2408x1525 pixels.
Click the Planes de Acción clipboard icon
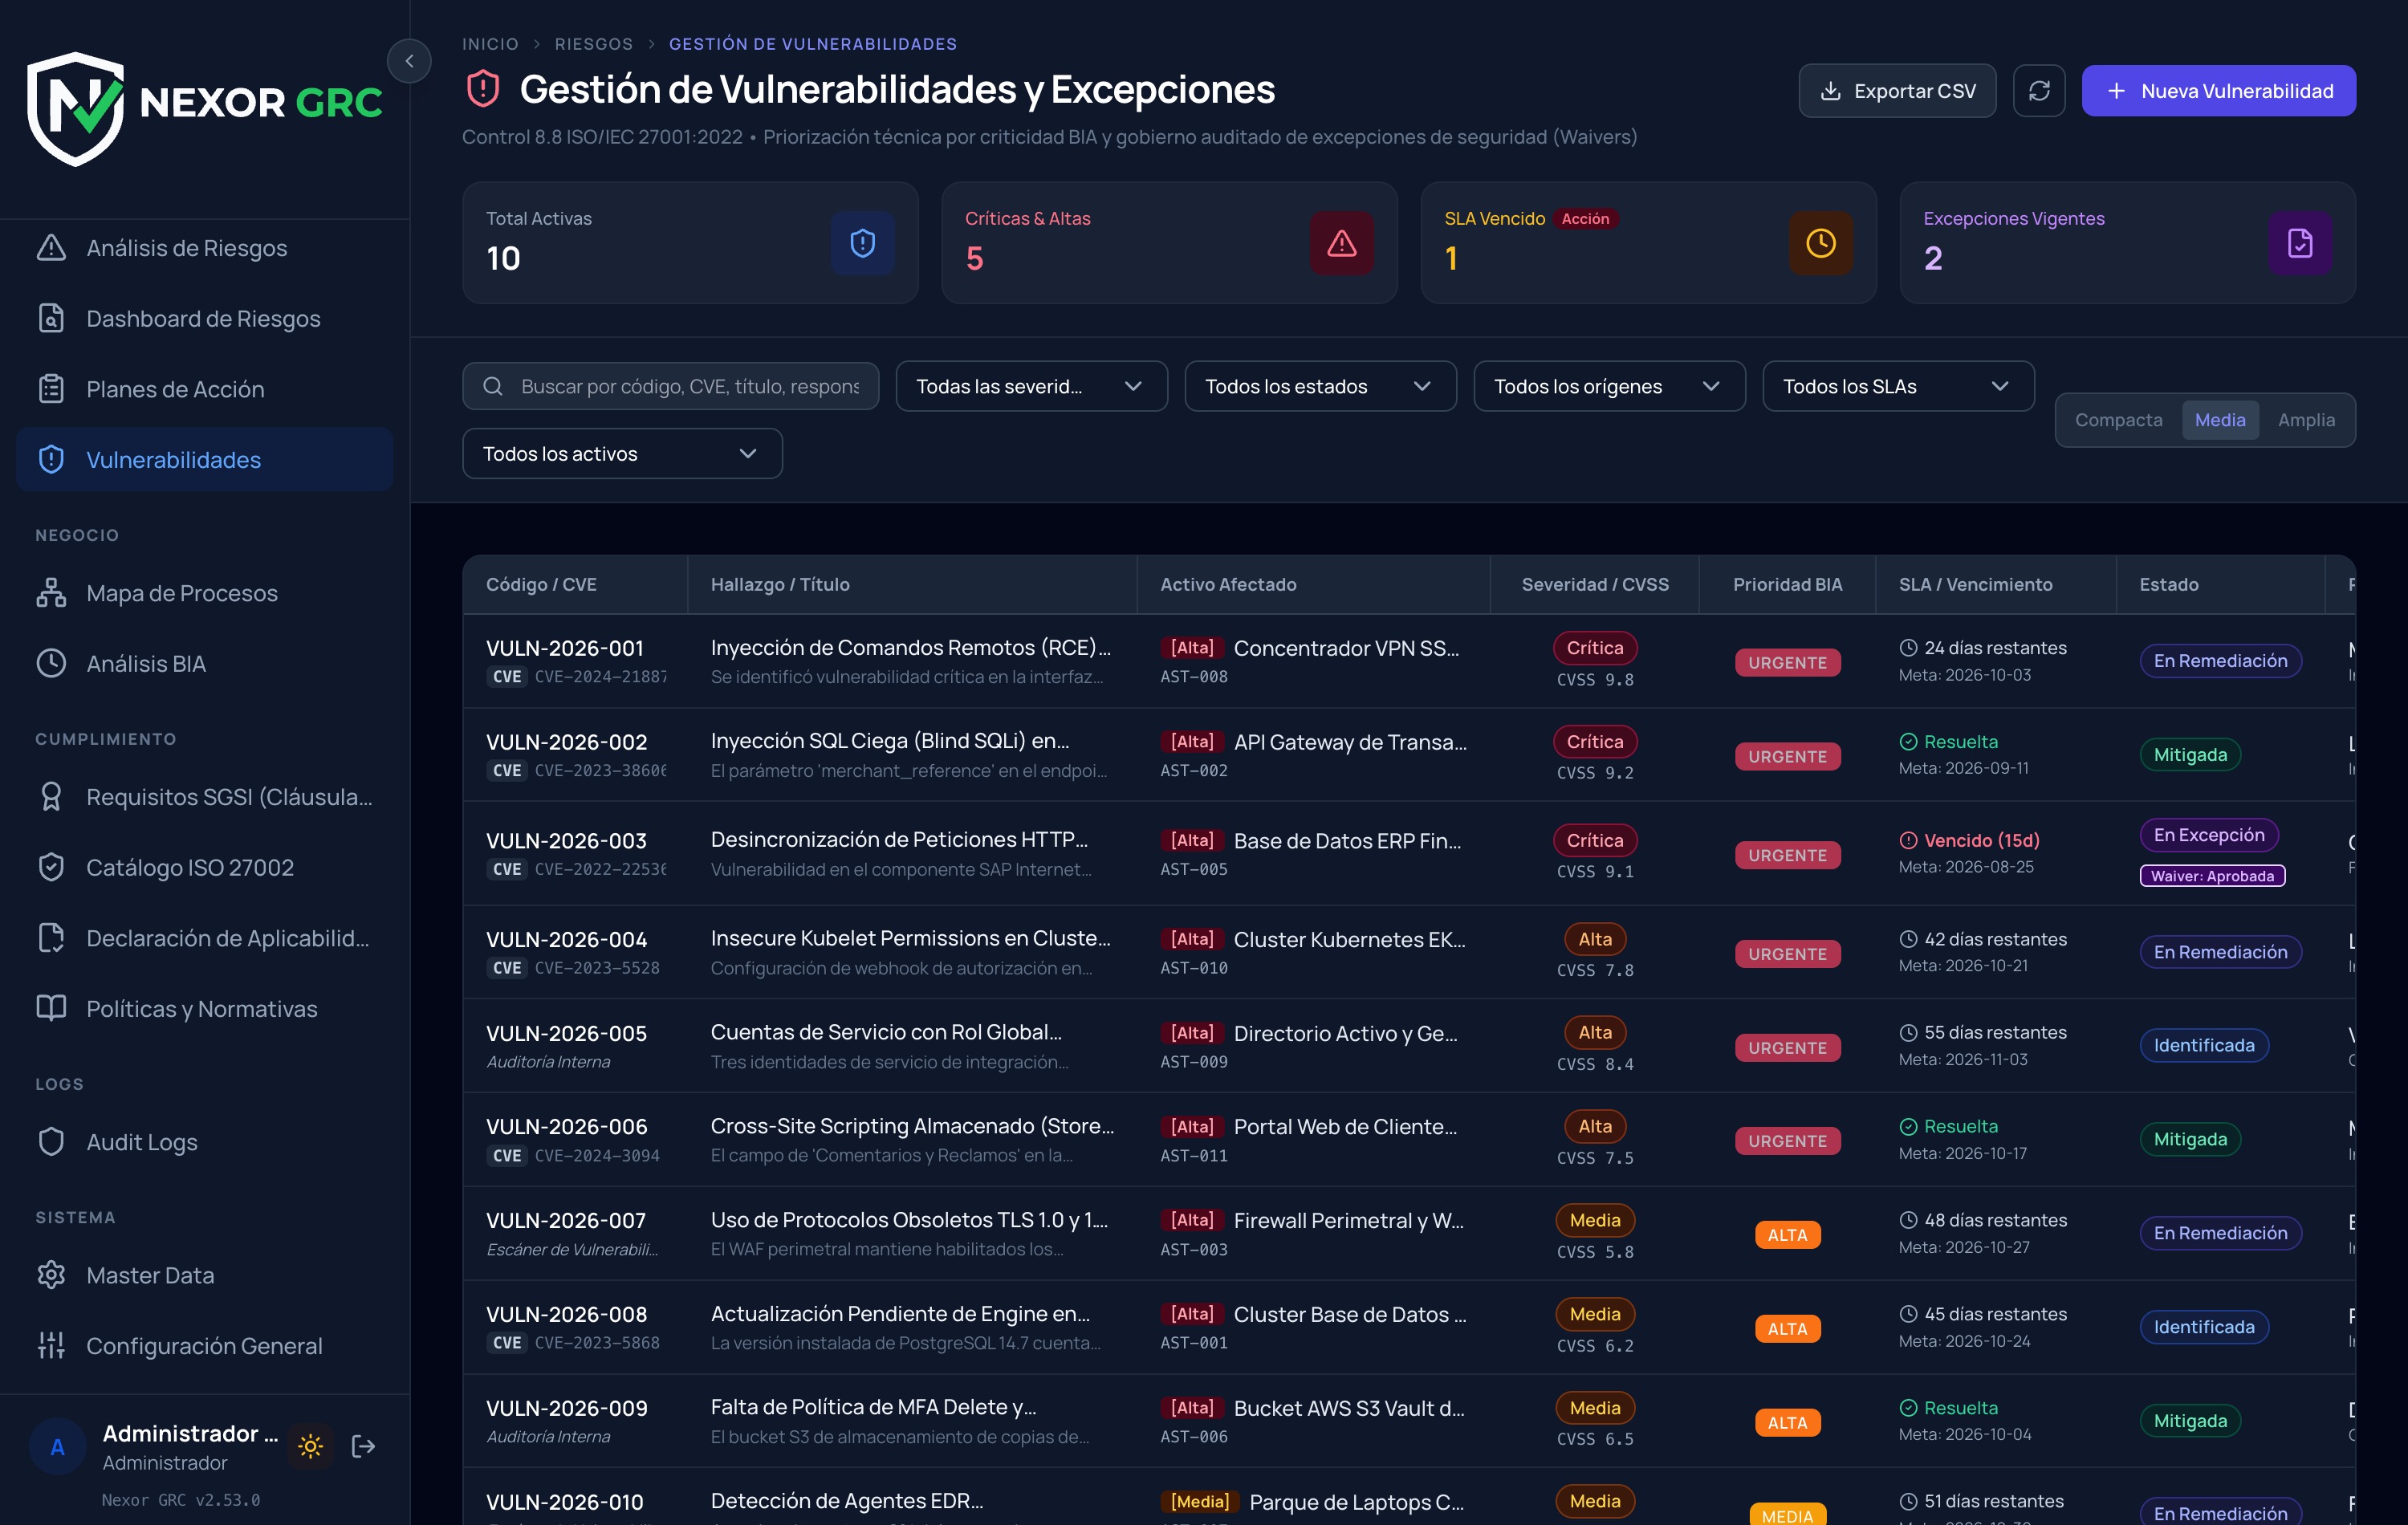click(51, 389)
